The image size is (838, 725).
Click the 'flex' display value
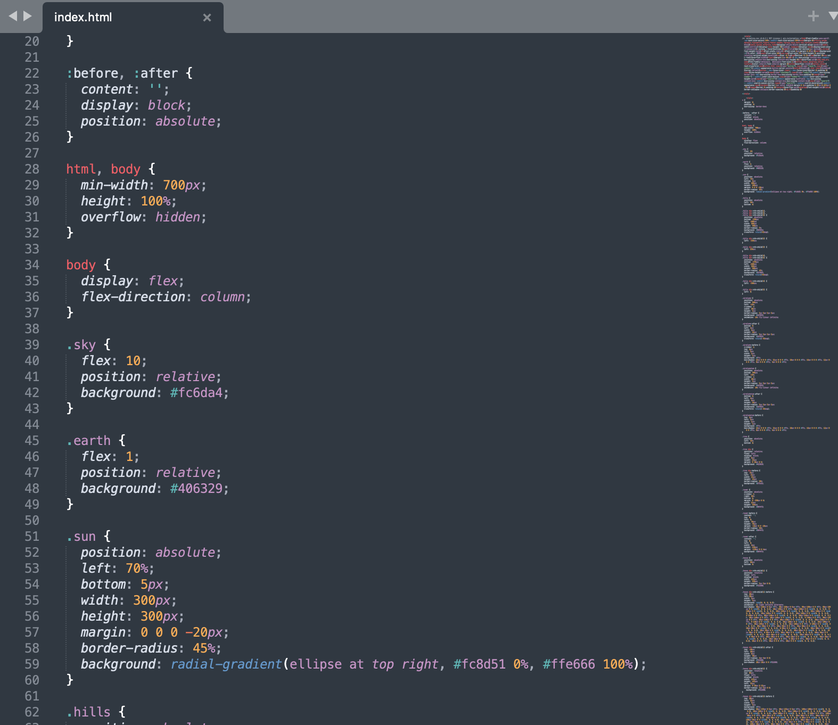[x=163, y=281]
